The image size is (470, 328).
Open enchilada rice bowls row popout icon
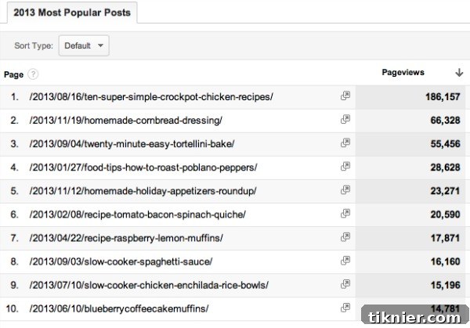(345, 285)
